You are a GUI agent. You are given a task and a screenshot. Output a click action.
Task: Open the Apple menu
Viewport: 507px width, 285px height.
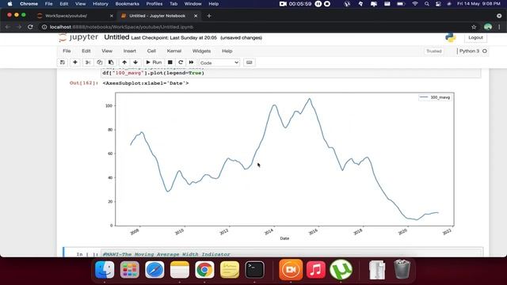(x=10, y=4)
